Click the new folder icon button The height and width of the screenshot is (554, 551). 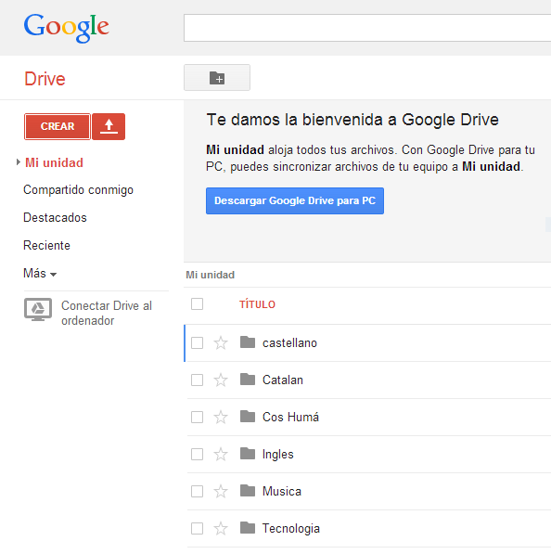[x=217, y=78]
